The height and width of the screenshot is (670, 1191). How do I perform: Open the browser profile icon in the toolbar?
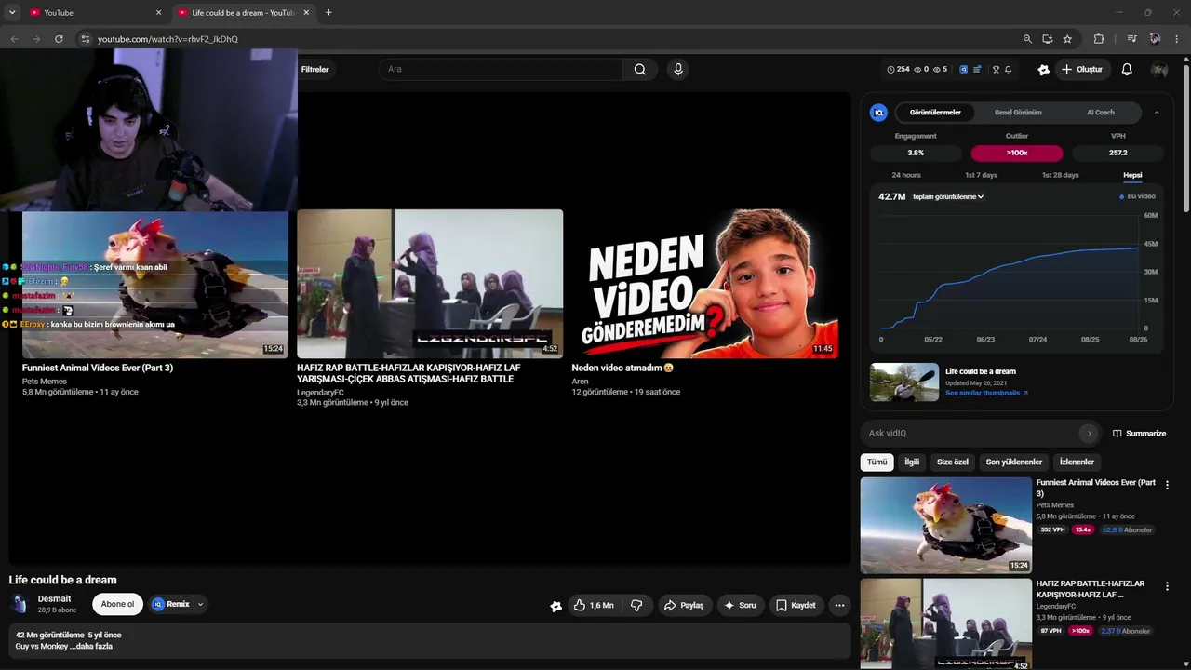(x=1155, y=39)
